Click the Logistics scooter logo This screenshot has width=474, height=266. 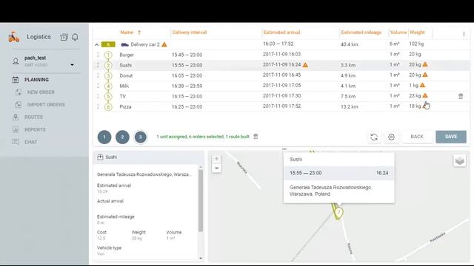tap(13, 37)
